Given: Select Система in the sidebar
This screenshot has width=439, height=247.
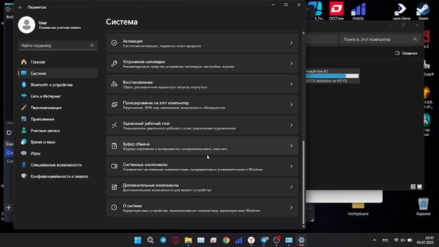Looking at the screenshot, I should pos(58,73).
